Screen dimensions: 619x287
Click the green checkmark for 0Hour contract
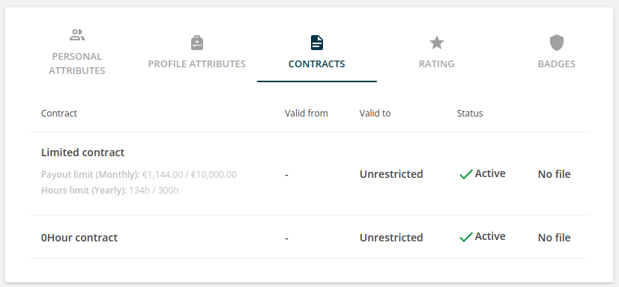point(466,237)
